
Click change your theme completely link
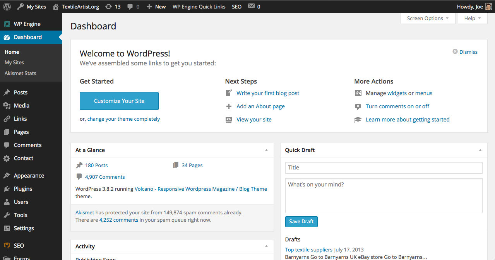123,119
